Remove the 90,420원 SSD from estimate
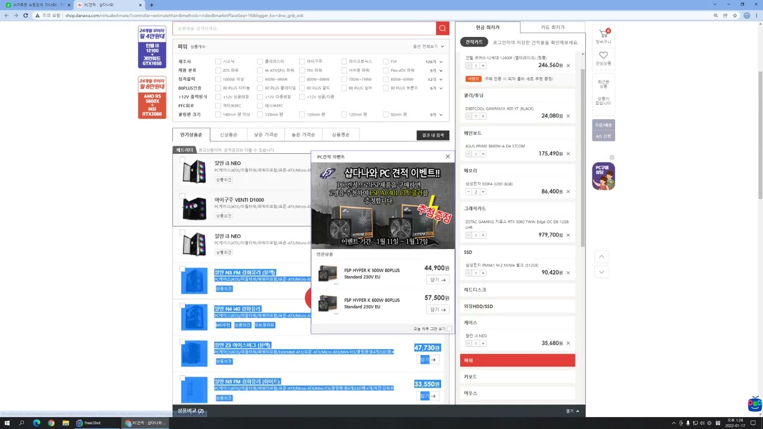 (568, 273)
